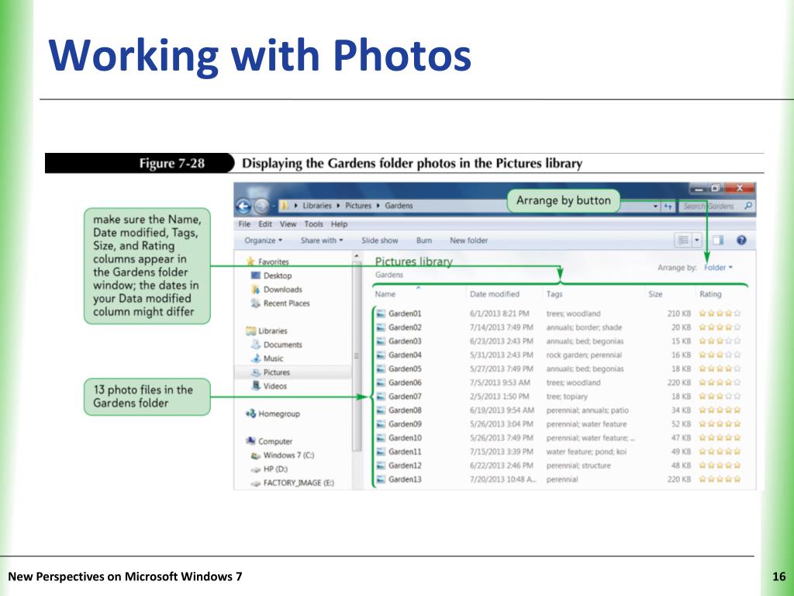
Task: Open the Help menu
Action: tap(340, 224)
